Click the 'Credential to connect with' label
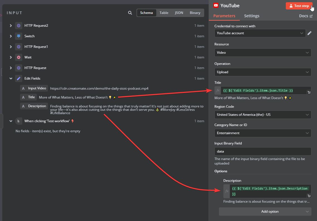Screen dimensions: 317x221 coord(235,26)
